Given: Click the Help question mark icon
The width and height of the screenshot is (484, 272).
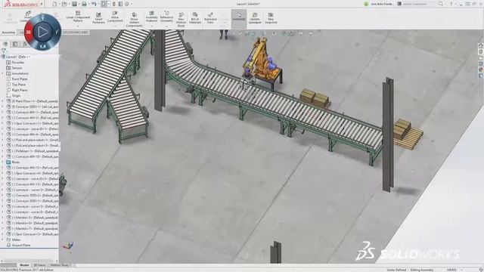Looking at the screenshot, I should pos(451,4).
